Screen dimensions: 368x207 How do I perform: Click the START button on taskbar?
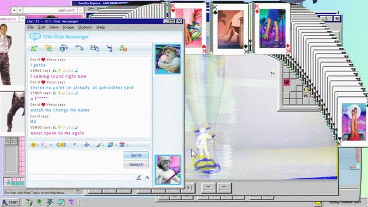click(x=10, y=202)
